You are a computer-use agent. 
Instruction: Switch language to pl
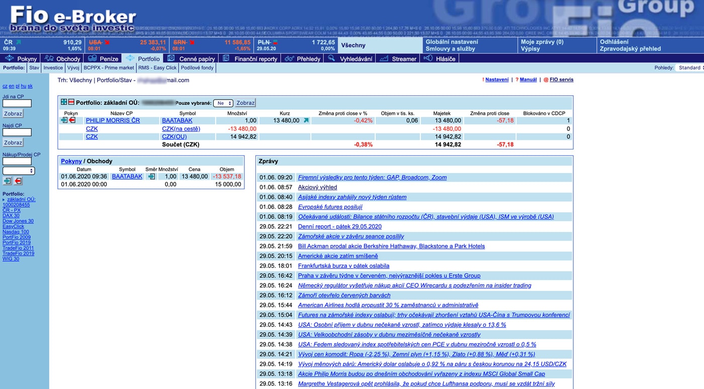18,86
